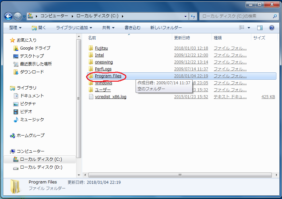The width and height of the screenshot is (282, 199).
Task: Open デスクトップ in the navigation pane
Action: tap(32, 56)
